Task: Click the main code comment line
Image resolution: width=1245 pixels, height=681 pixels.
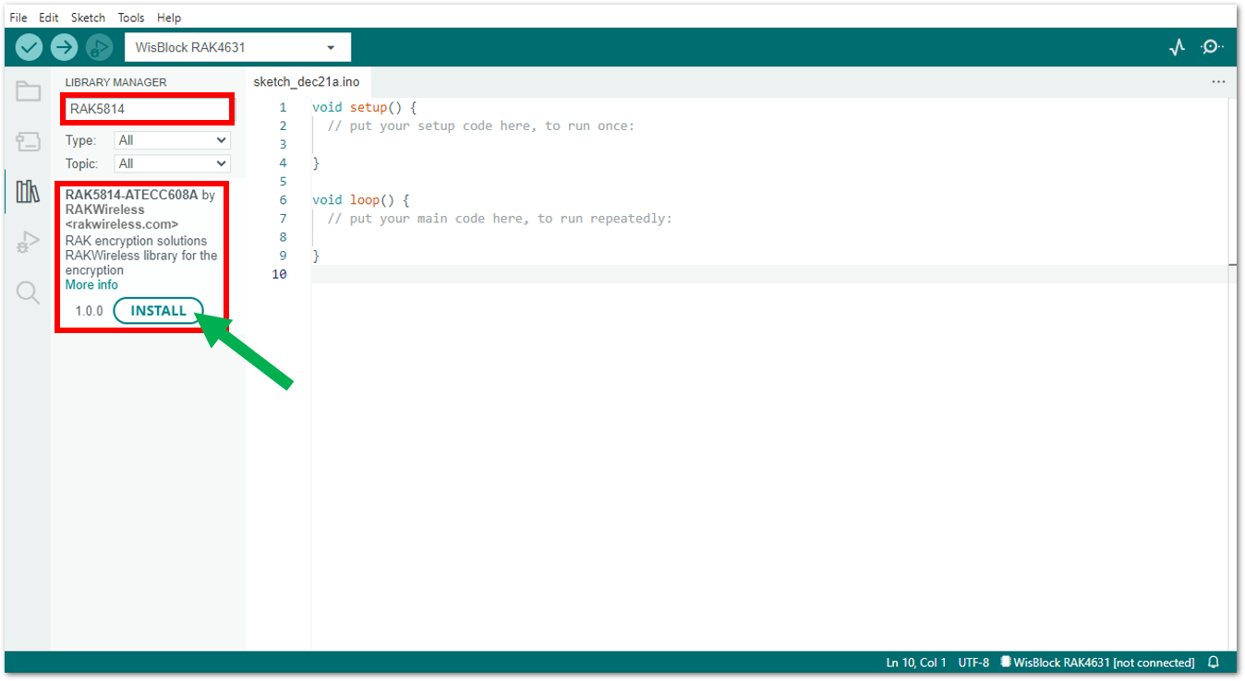Action: point(500,218)
